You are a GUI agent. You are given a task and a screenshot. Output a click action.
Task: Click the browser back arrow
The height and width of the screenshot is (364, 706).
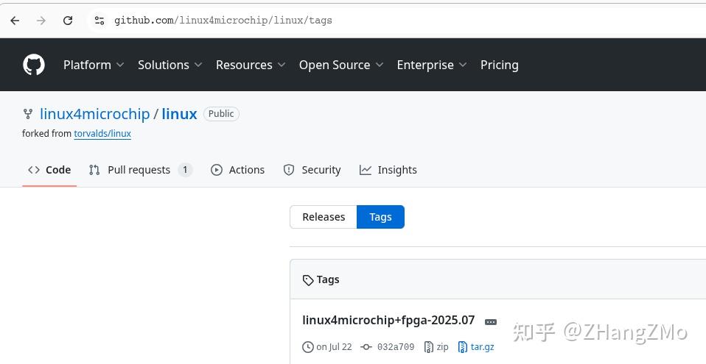[x=15, y=21]
